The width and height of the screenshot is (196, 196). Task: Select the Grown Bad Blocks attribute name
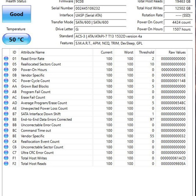(35, 86)
